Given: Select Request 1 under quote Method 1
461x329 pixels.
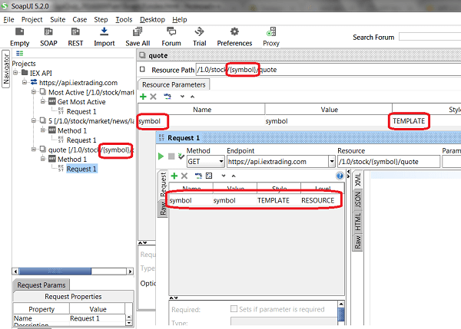Looking at the screenshot, I should point(81,169).
